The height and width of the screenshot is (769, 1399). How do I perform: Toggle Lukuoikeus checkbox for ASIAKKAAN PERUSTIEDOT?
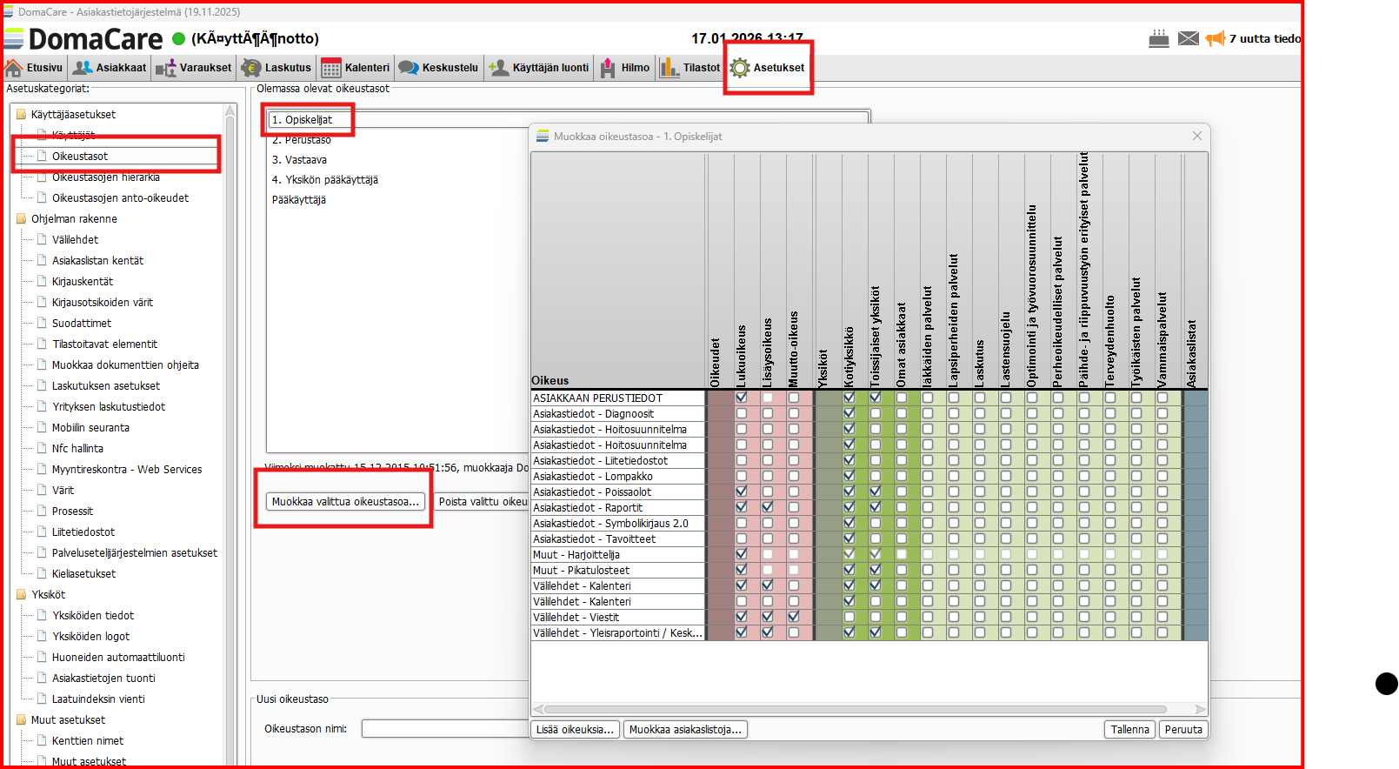pyautogui.click(x=742, y=398)
